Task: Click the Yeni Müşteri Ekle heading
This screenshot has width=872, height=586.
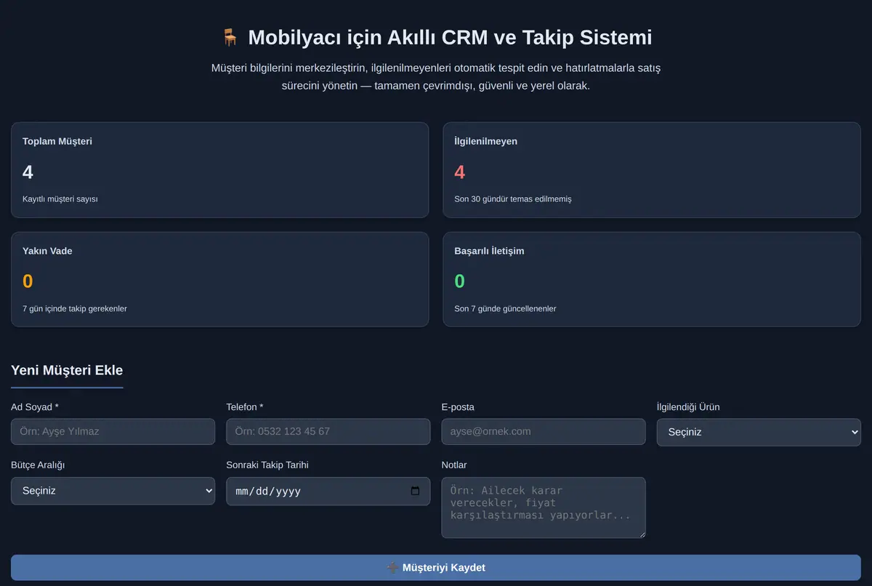Action: pyautogui.click(x=67, y=370)
